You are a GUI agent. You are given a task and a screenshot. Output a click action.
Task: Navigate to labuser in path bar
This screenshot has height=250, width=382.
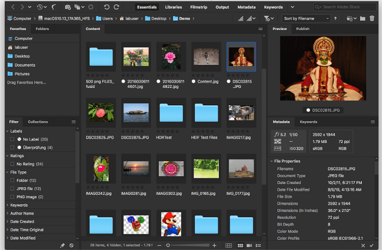point(129,19)
